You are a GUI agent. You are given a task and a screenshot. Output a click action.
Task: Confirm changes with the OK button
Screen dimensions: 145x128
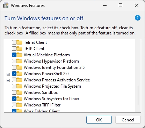[99, 120]
